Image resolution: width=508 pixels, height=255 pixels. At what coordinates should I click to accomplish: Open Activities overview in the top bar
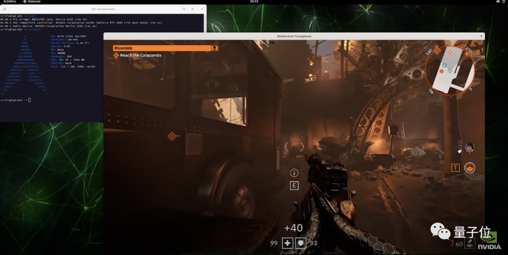click(10, 1)
